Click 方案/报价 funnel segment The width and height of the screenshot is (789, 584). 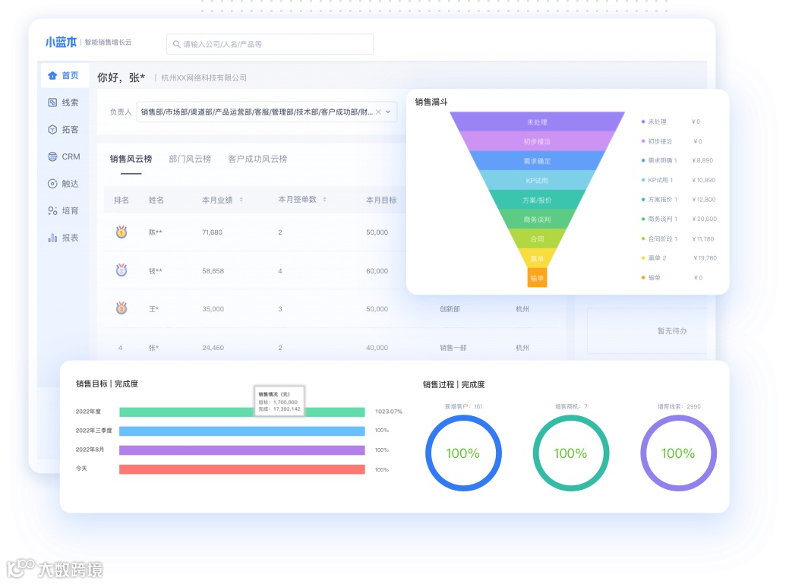537,200
